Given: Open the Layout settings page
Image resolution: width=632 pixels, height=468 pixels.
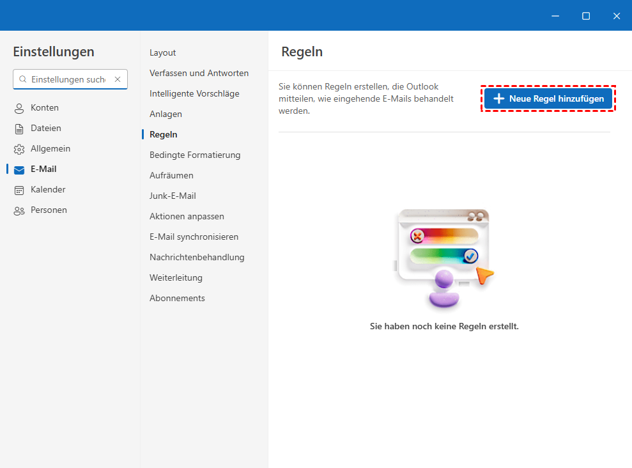Looking at the screenshot, I should [x=162, y=52].
